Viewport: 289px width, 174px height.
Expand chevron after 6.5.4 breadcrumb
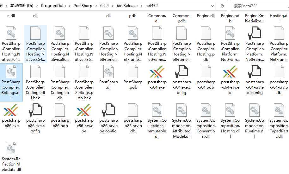[113, 6]
